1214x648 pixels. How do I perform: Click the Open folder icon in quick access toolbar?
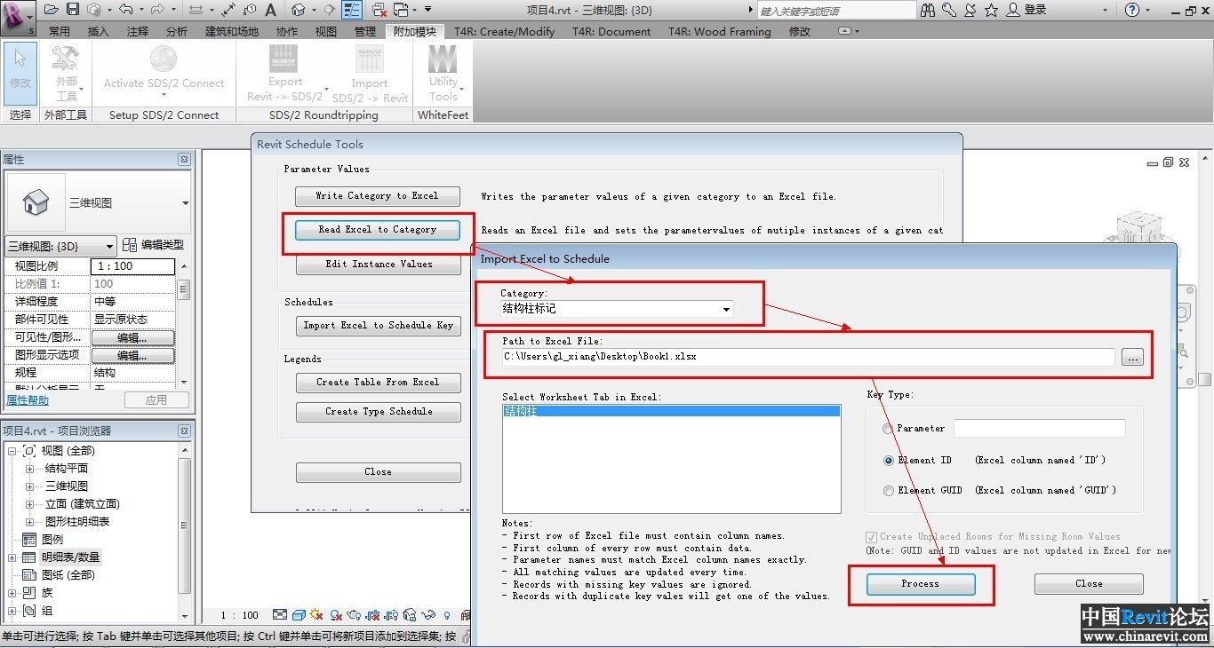(x=52, y=9)
